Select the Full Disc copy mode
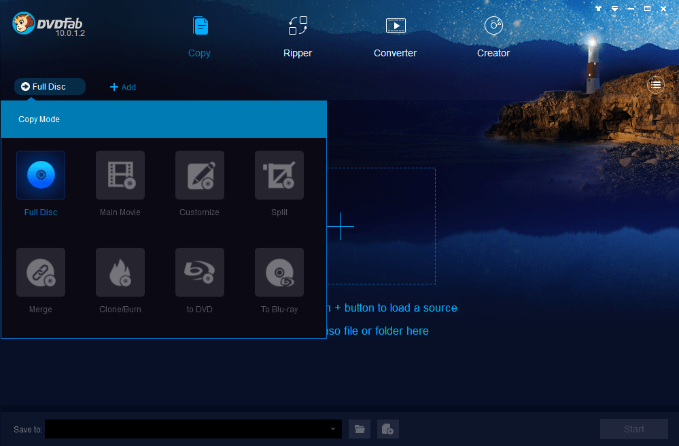 click(40, 174)
